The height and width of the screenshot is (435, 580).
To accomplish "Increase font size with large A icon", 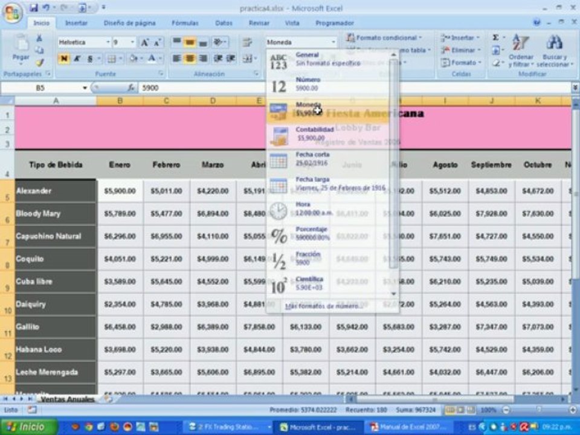I will (x=144, y=42).
